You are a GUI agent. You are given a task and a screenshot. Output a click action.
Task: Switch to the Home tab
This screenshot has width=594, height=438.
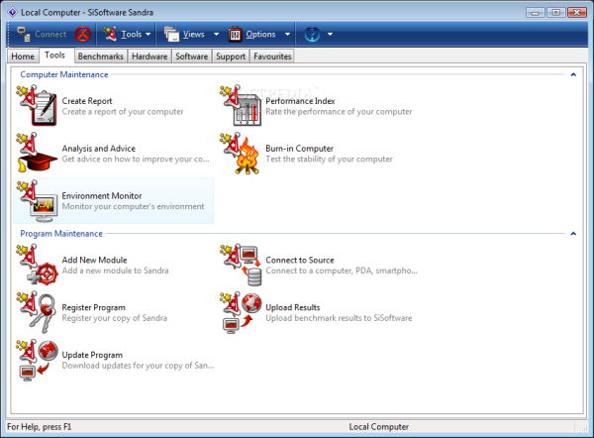point(23,56)
